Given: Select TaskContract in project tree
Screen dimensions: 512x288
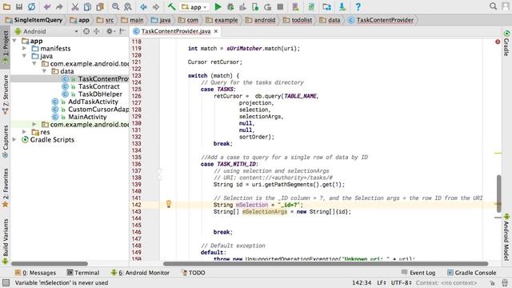Looking at the screenshot, I should tap(98, 86).
